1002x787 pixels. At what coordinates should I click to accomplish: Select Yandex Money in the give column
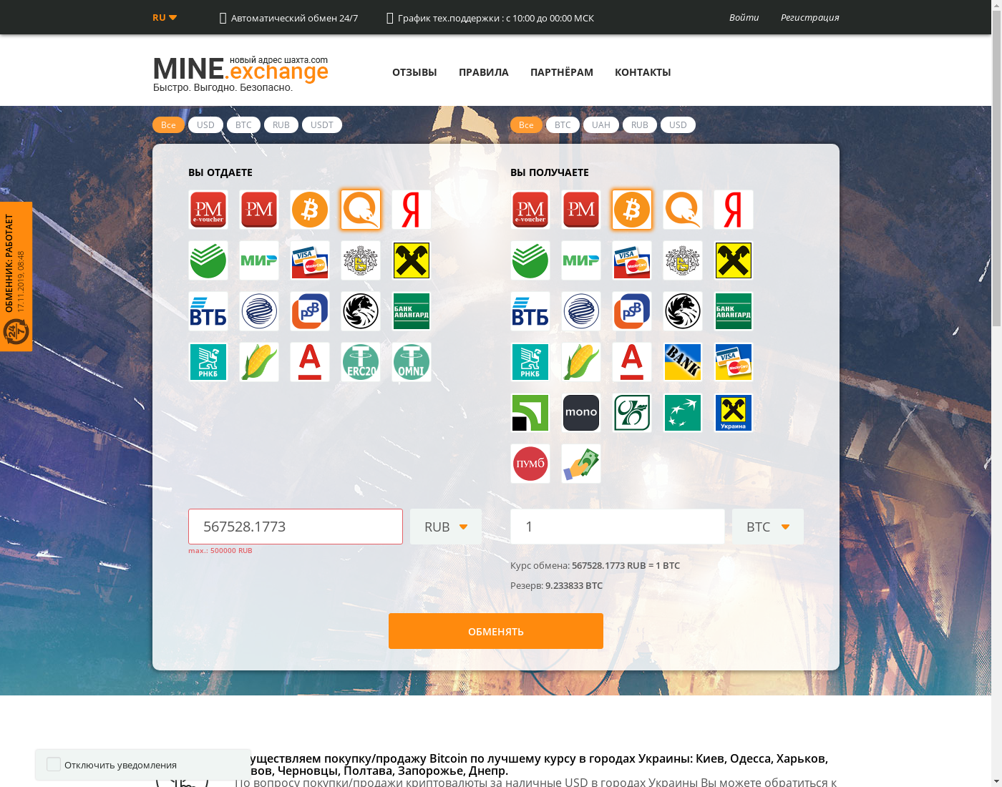412,210
